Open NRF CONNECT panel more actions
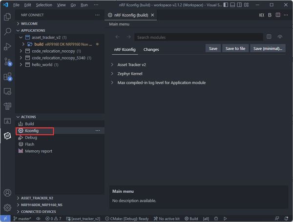 tap(97, 15)
